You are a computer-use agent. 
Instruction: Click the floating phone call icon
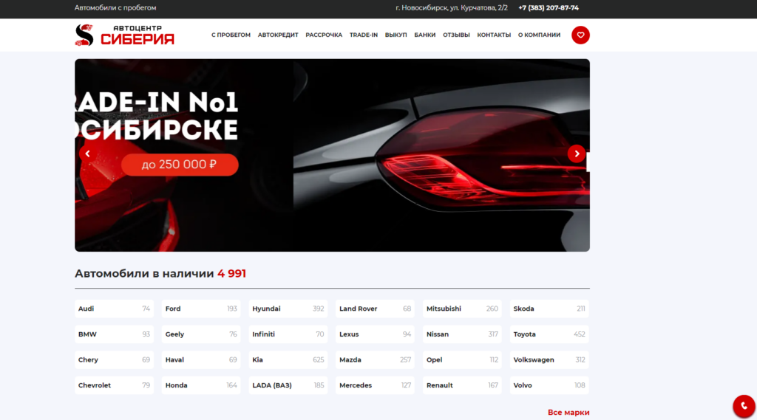click(x=744, y=406)
